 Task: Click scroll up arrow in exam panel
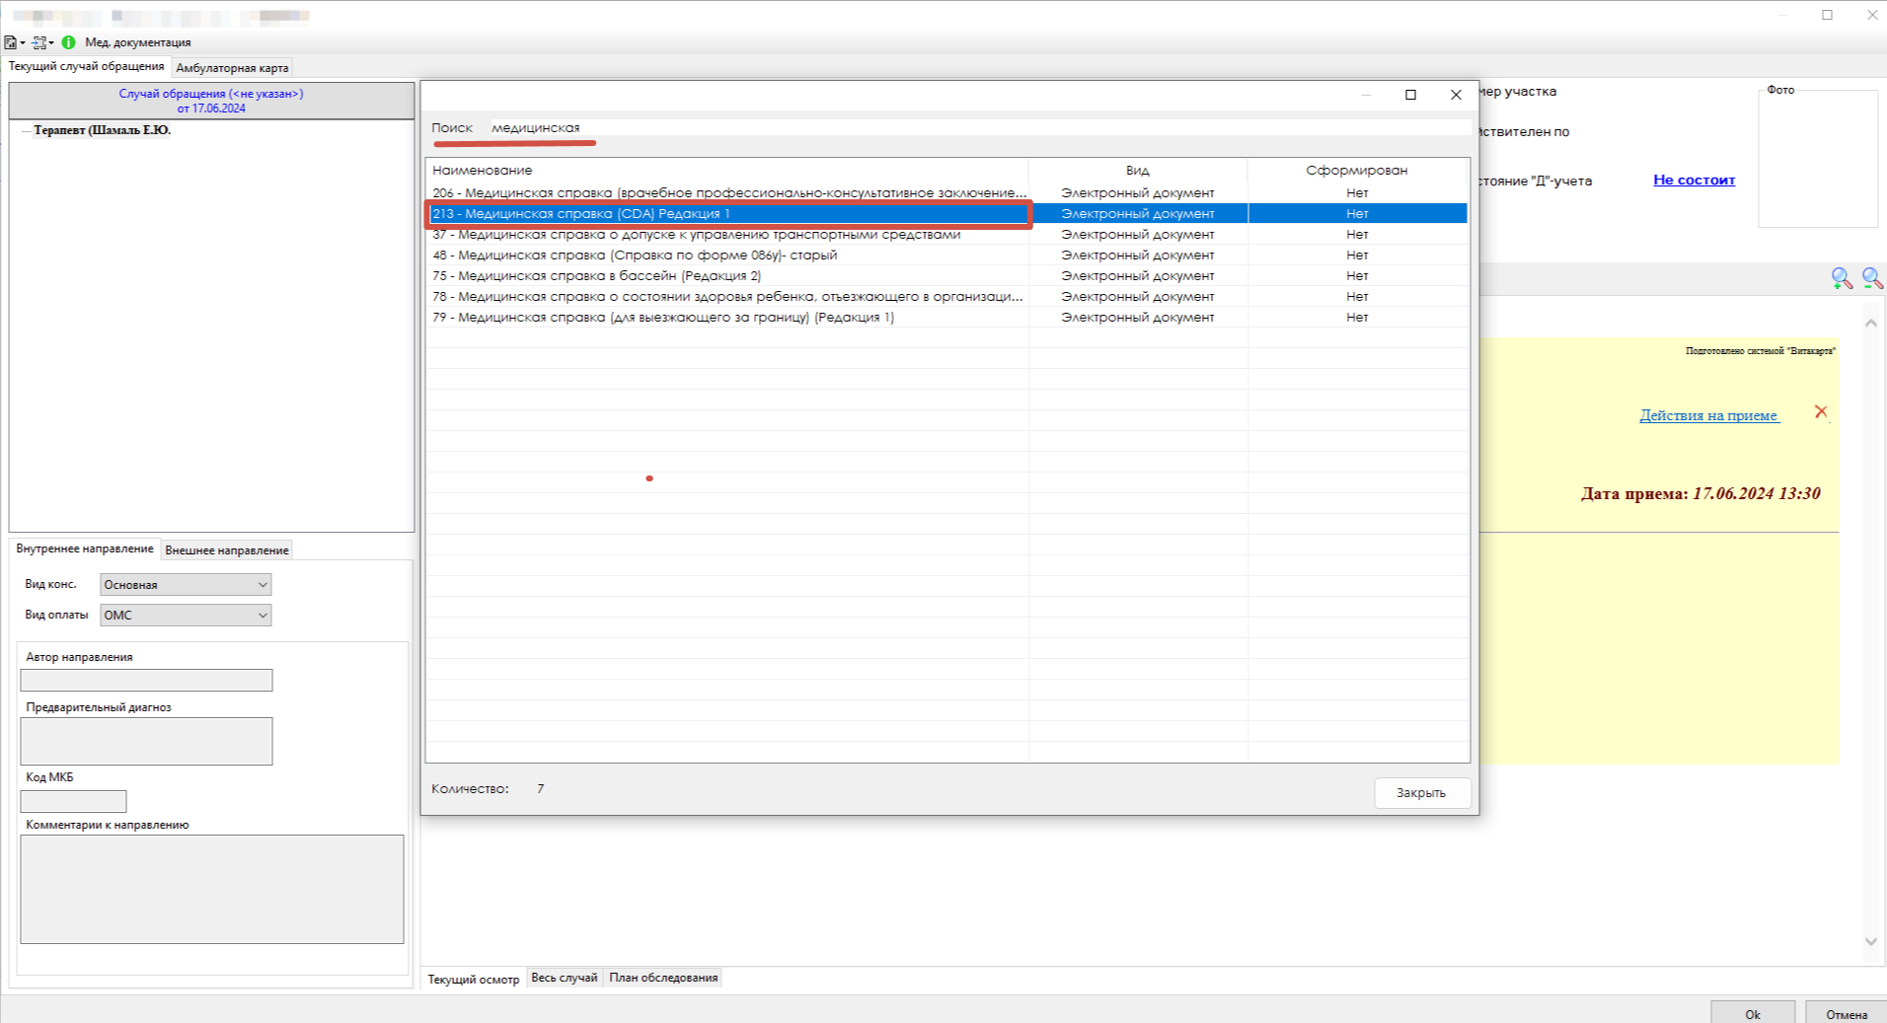1870,324
